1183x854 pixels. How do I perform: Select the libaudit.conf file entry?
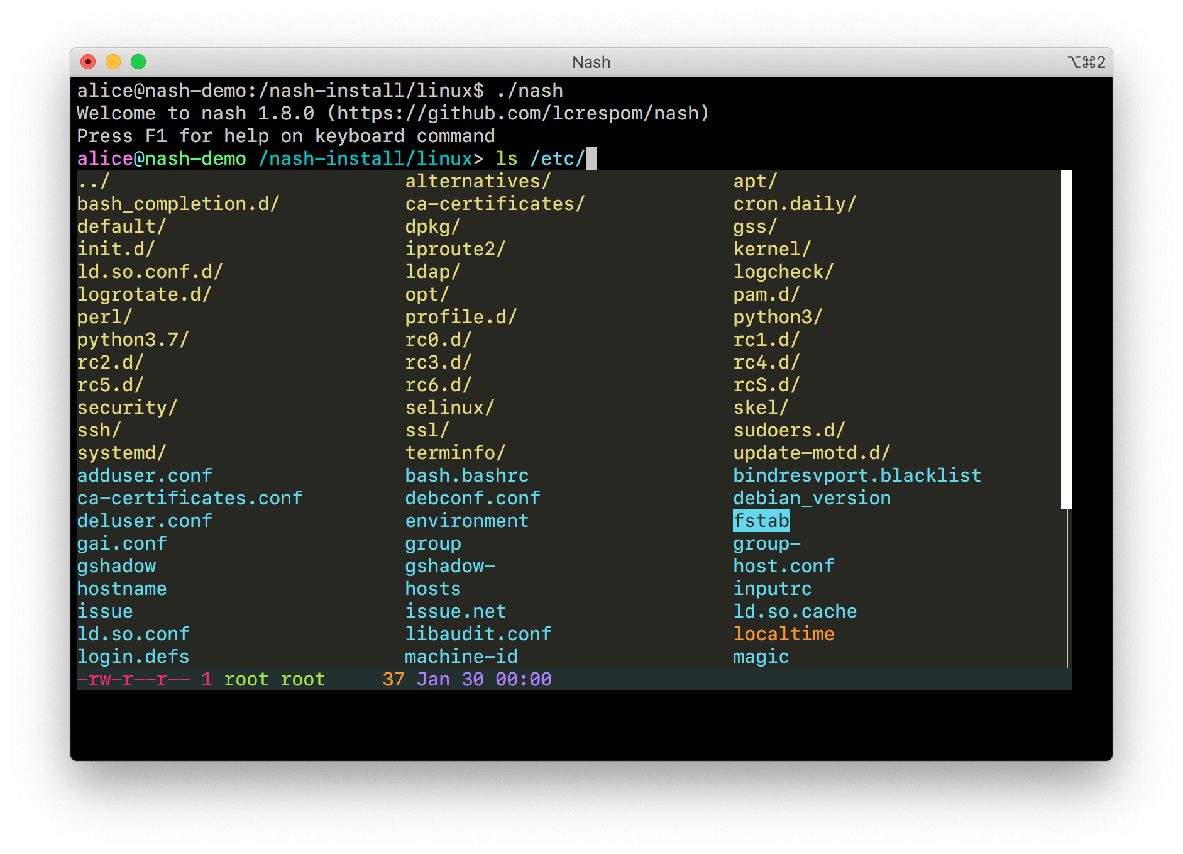pyautogui.click(x=478, y=634)
